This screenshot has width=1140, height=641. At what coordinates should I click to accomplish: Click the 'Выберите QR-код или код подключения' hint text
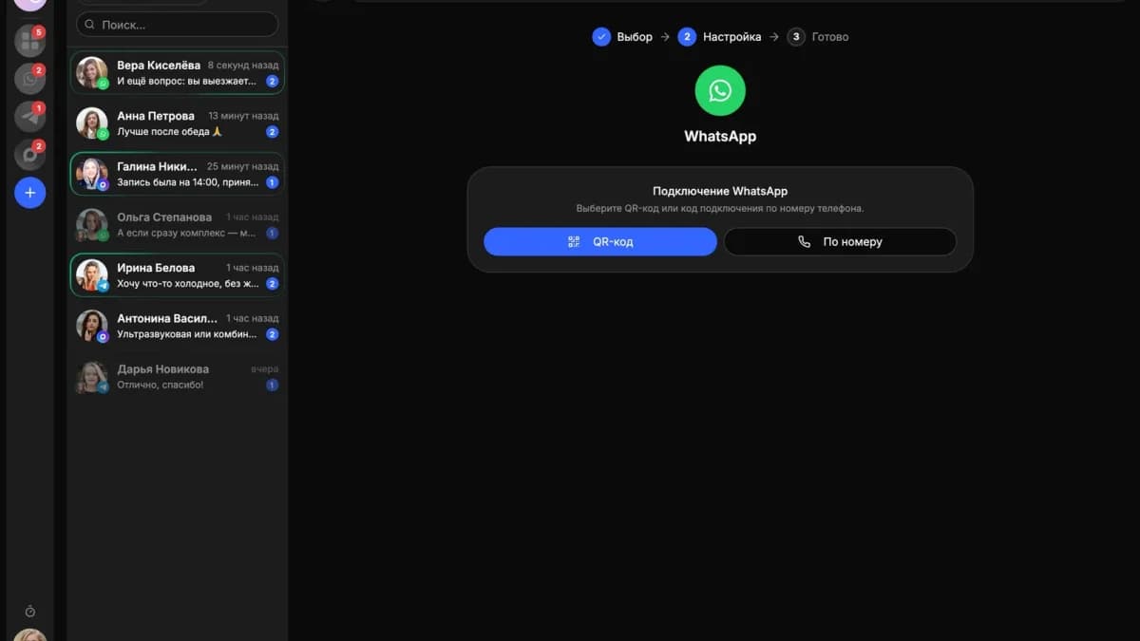(720, 208)
